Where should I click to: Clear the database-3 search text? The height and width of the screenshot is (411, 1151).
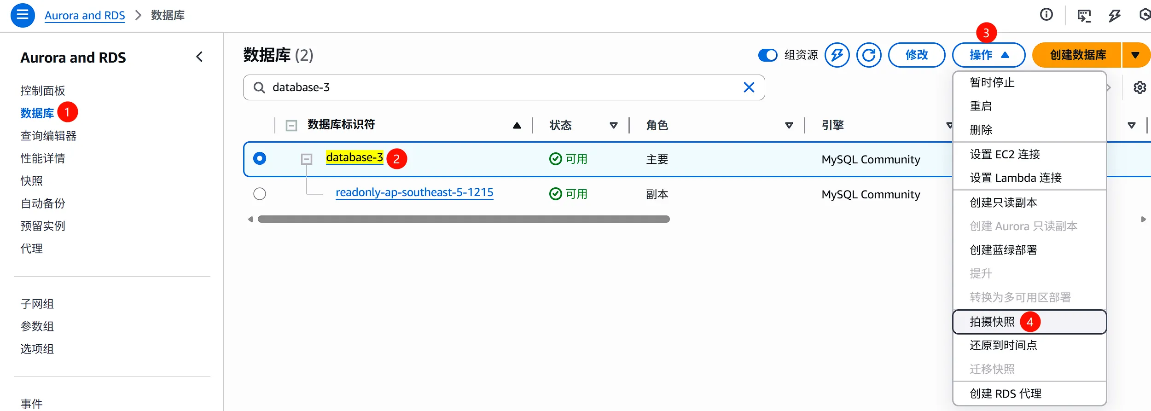(749, 87)
